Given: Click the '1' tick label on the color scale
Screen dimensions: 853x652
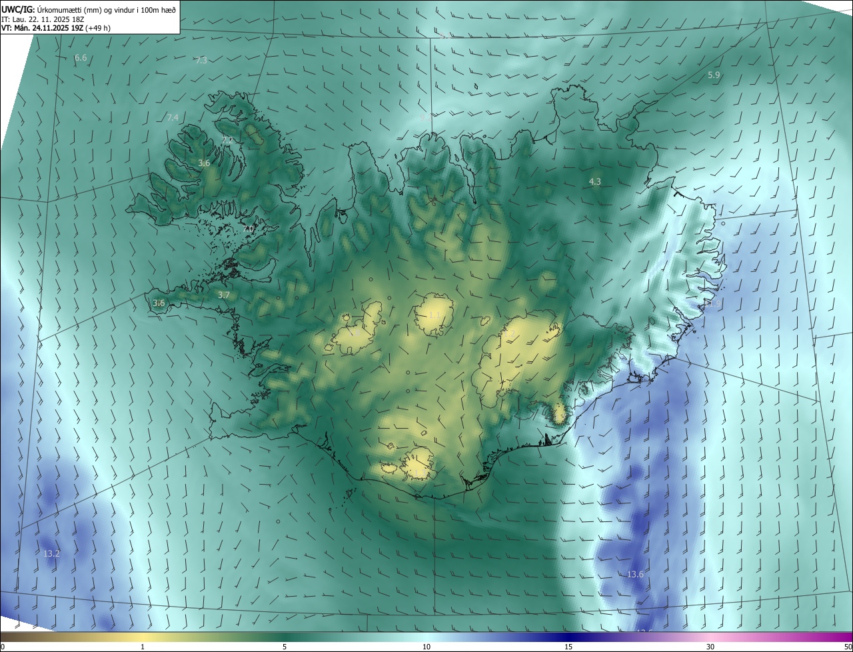Looking at the screenshot, I should (x=143, y=647).
